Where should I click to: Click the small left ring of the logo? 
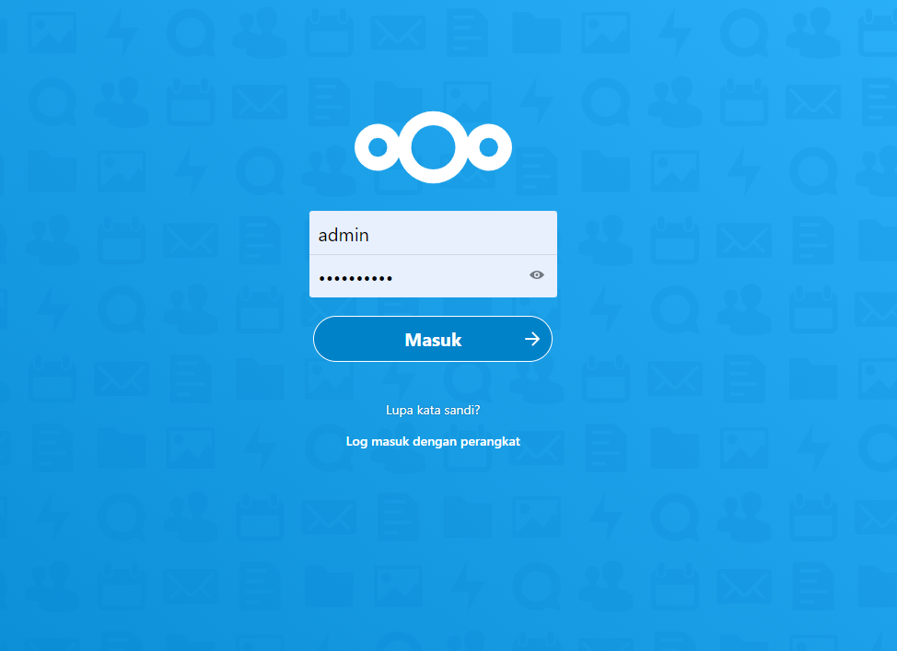coord(378,147)
